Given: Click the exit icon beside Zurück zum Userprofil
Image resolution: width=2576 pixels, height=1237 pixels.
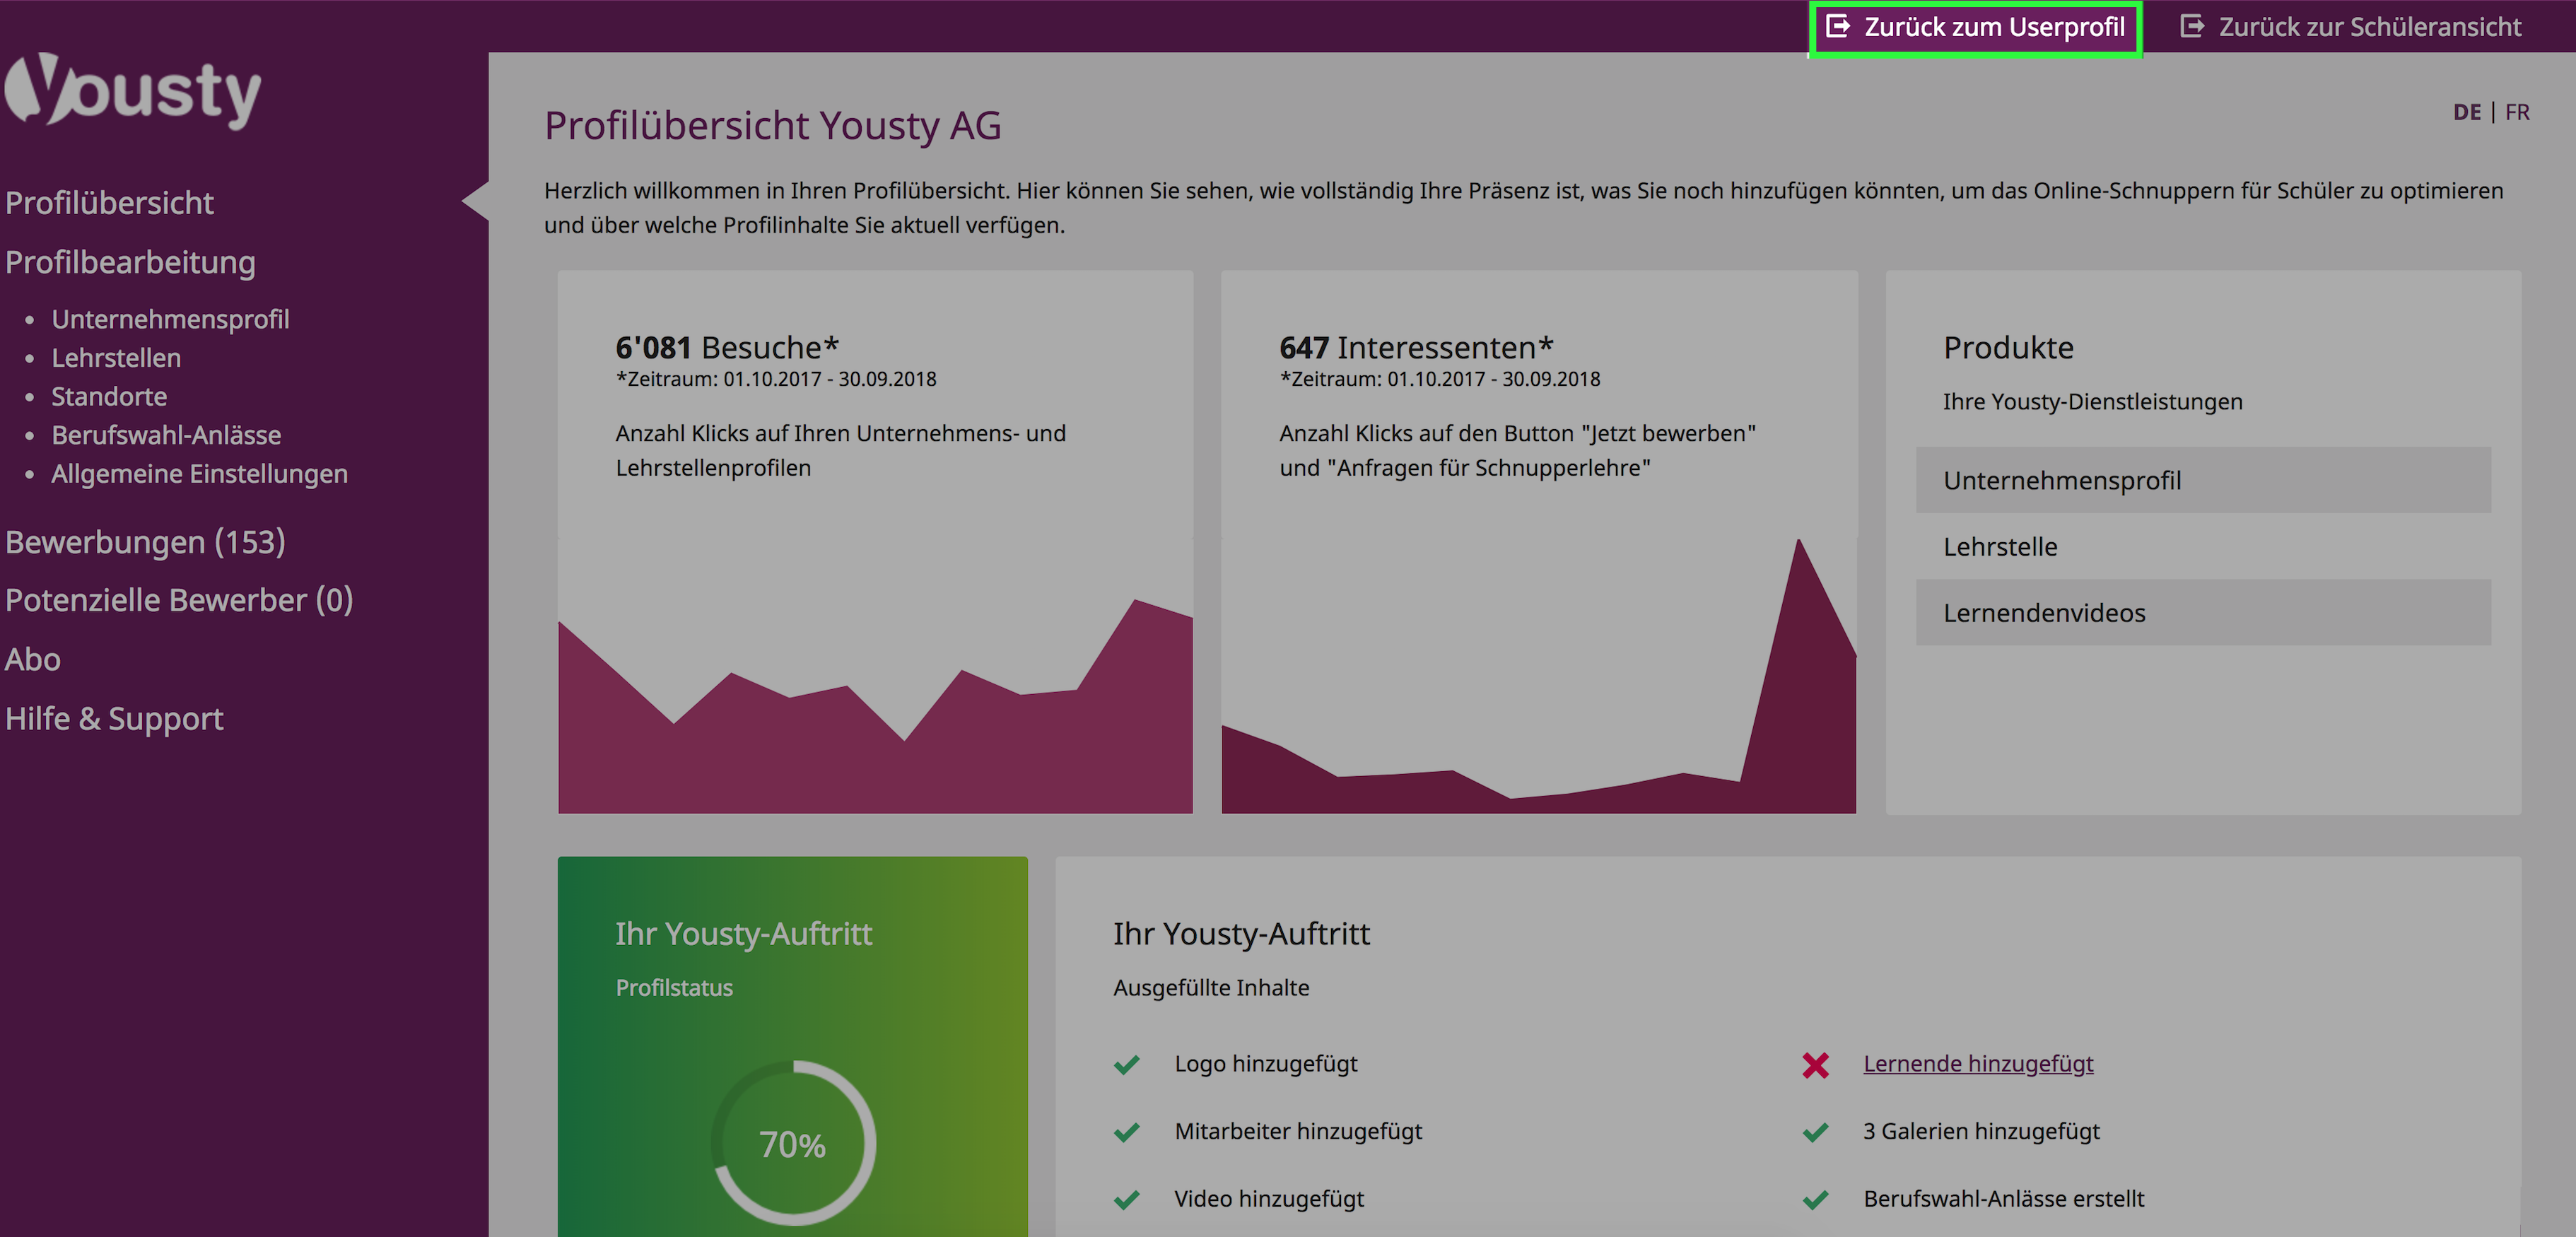Looking at the screenshot, I should 1837,26.
